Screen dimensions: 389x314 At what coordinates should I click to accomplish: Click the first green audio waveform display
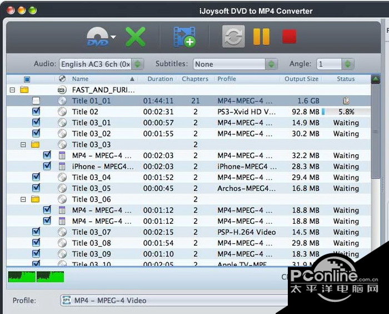pos(22,277)
